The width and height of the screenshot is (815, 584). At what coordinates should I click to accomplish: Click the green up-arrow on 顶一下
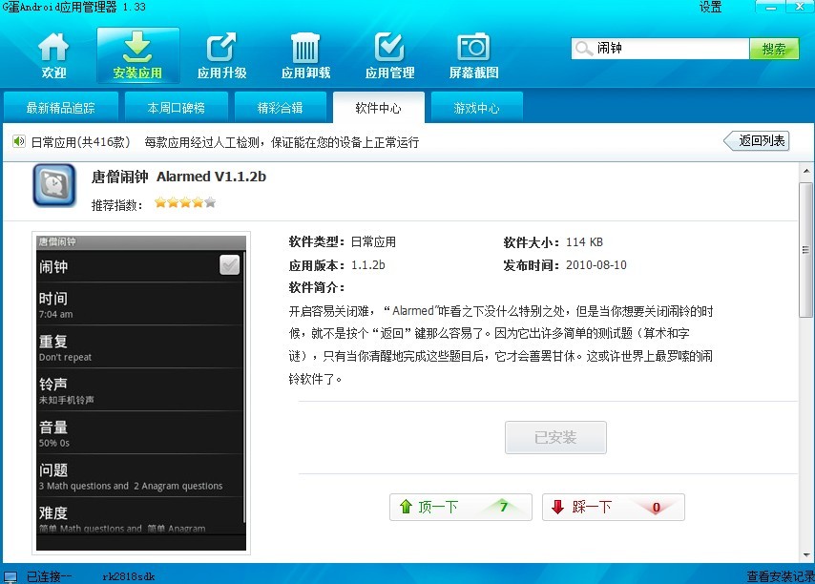pyautogui.click(x=406, y=507)
